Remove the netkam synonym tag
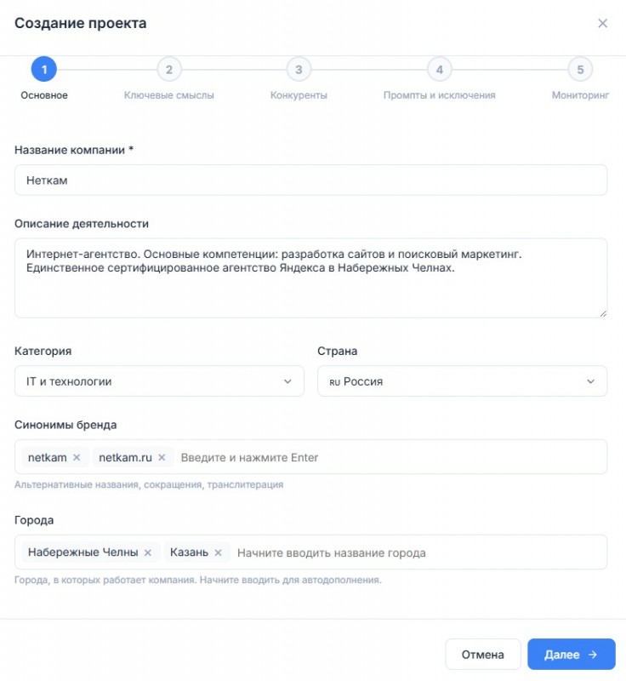Screen dimensions: 626x681 click(77, 458)
